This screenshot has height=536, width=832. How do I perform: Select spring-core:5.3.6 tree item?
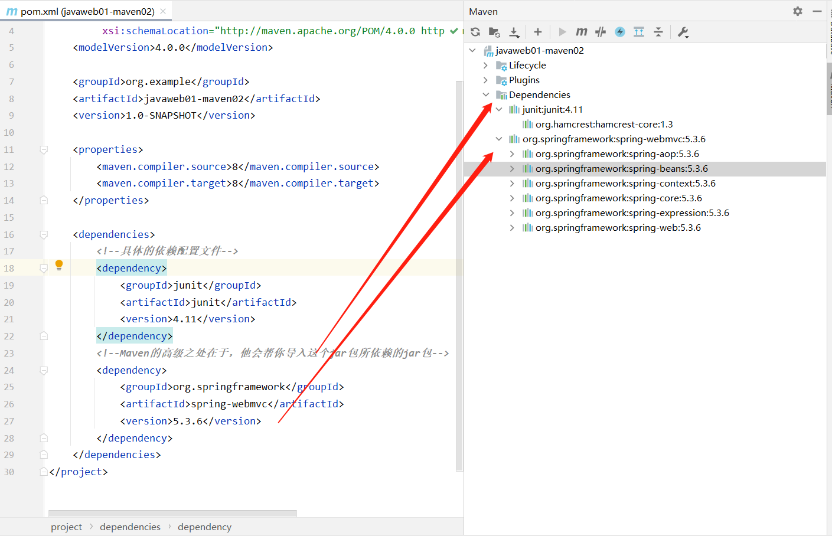[618, 198]
